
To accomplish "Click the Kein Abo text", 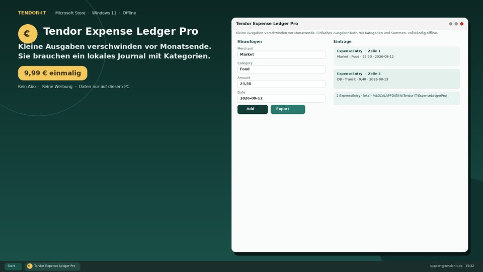I will (x=27, y=87).
